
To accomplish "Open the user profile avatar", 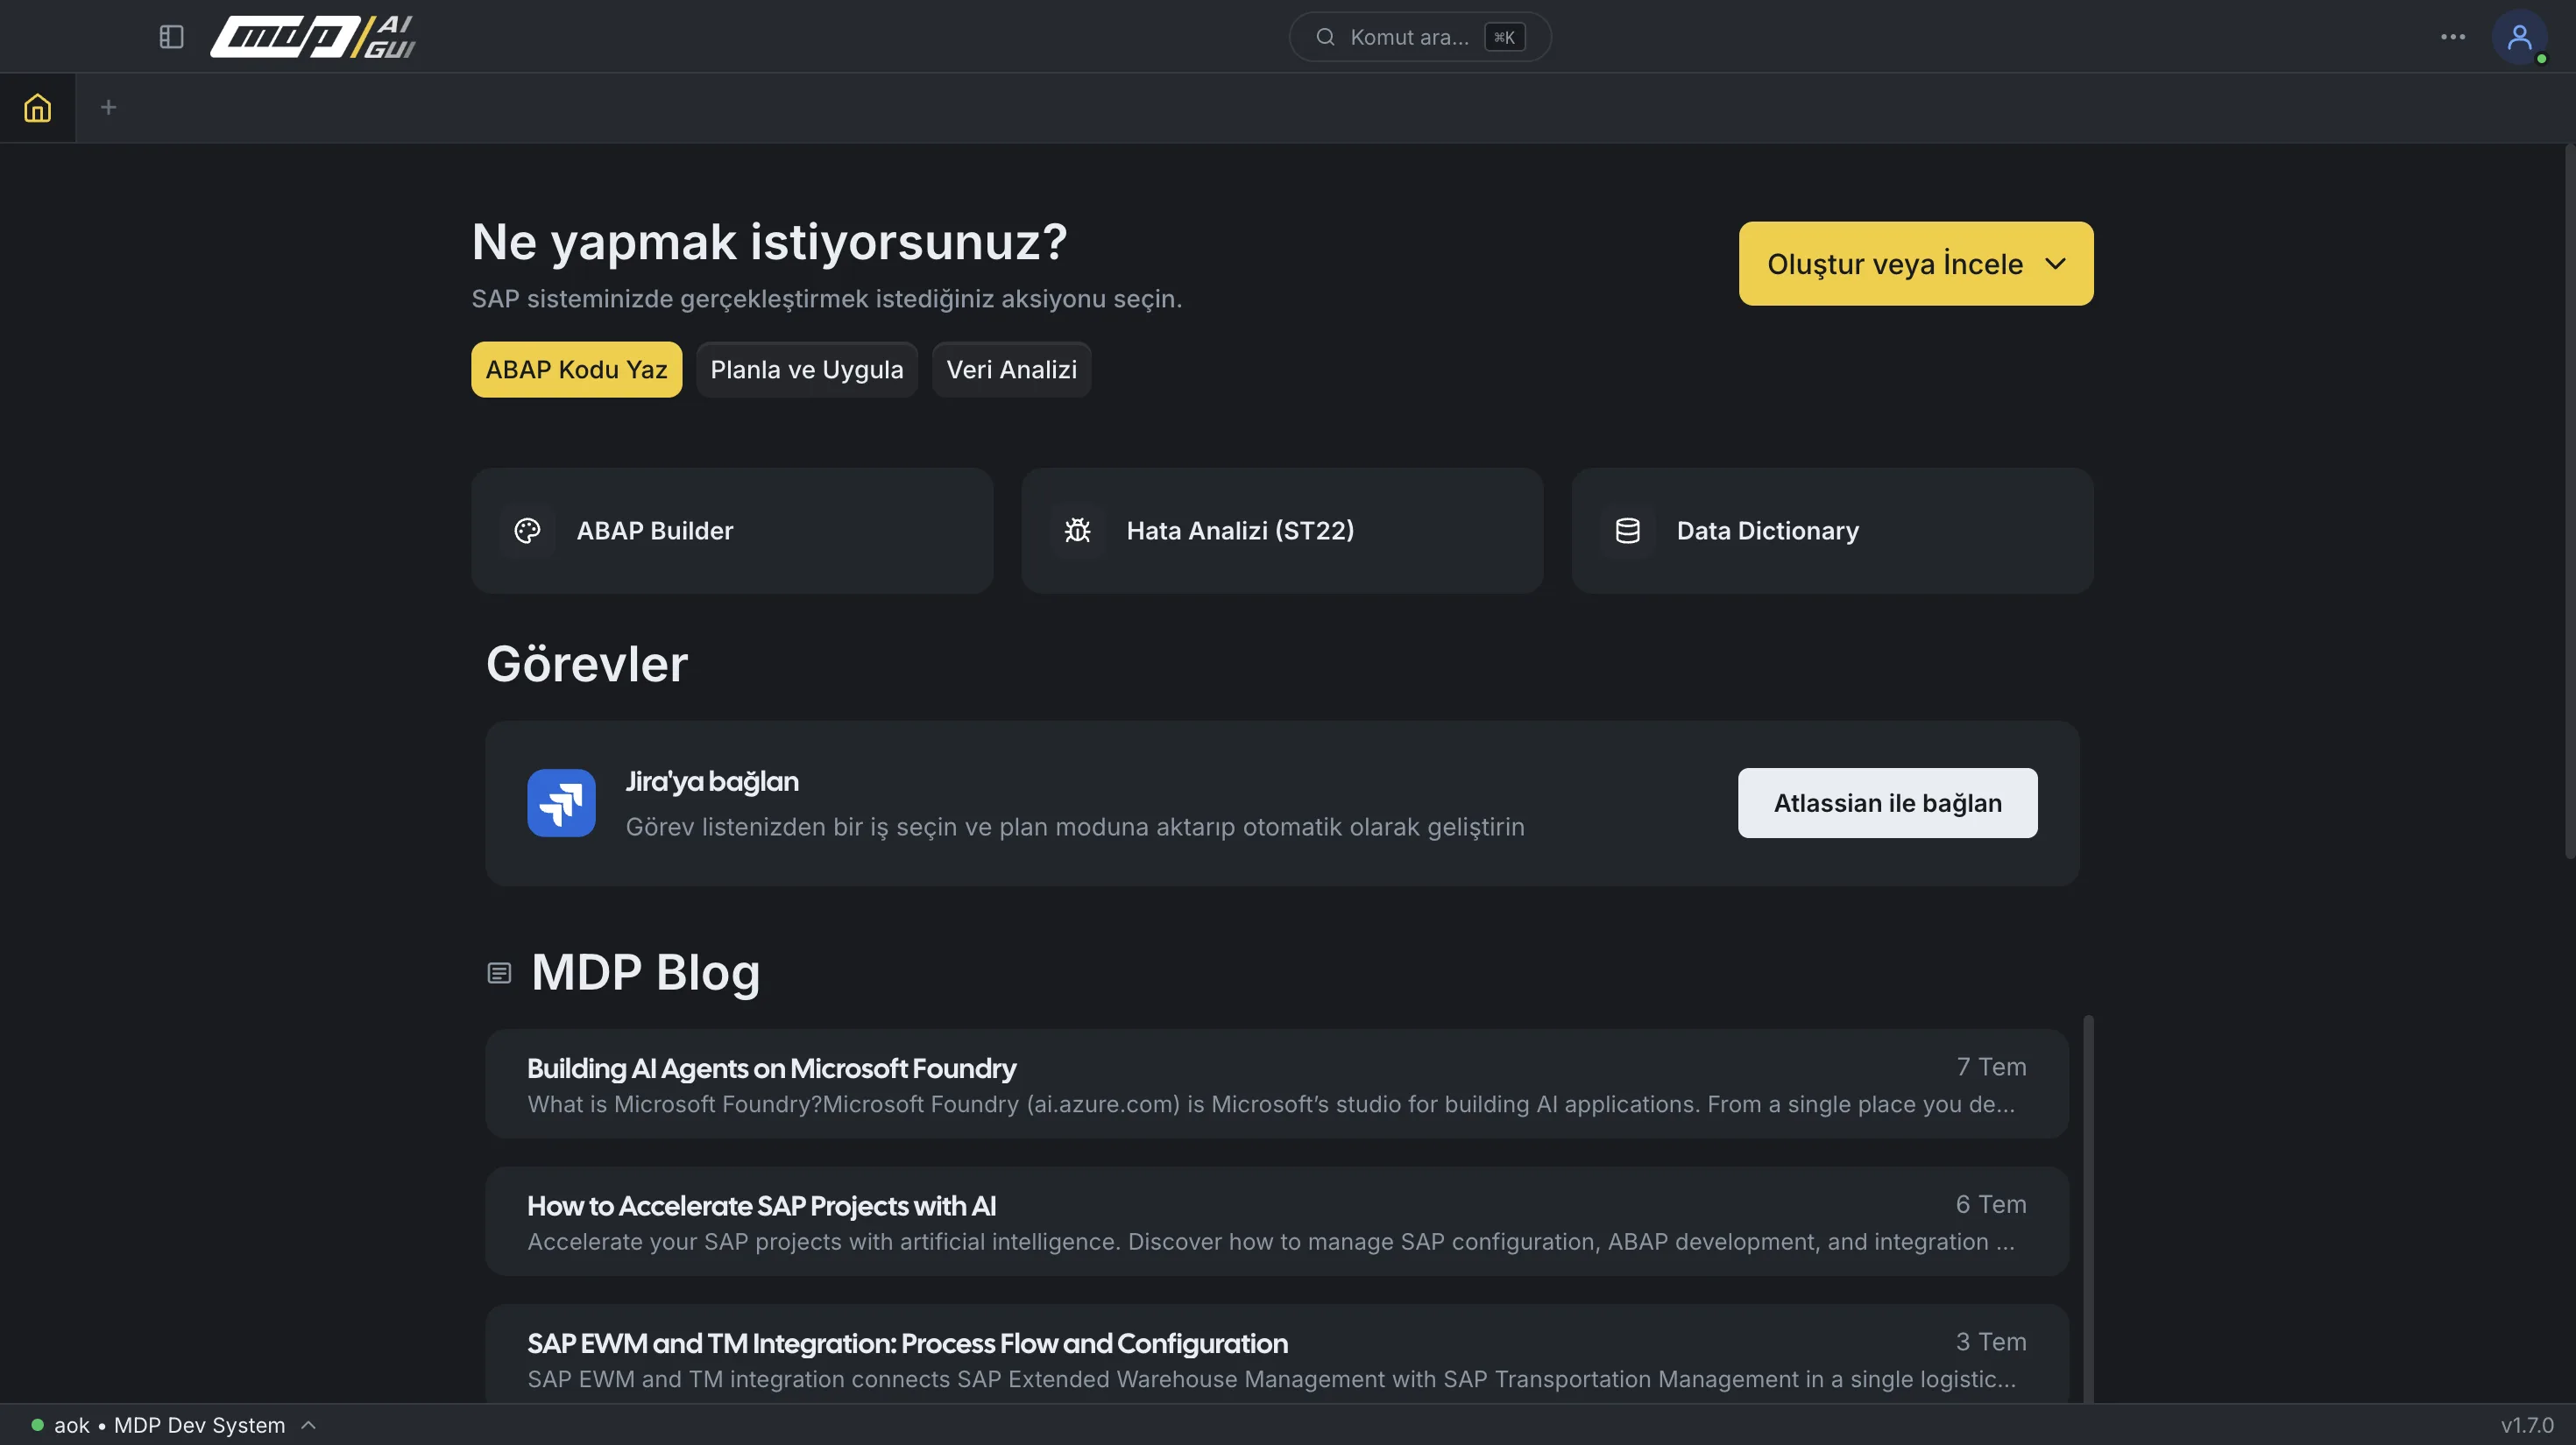I will pyautogui.click(x=2519, y=37).
